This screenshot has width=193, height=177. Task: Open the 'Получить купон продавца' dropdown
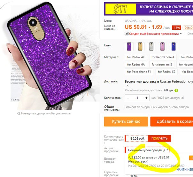coord(147,150)
